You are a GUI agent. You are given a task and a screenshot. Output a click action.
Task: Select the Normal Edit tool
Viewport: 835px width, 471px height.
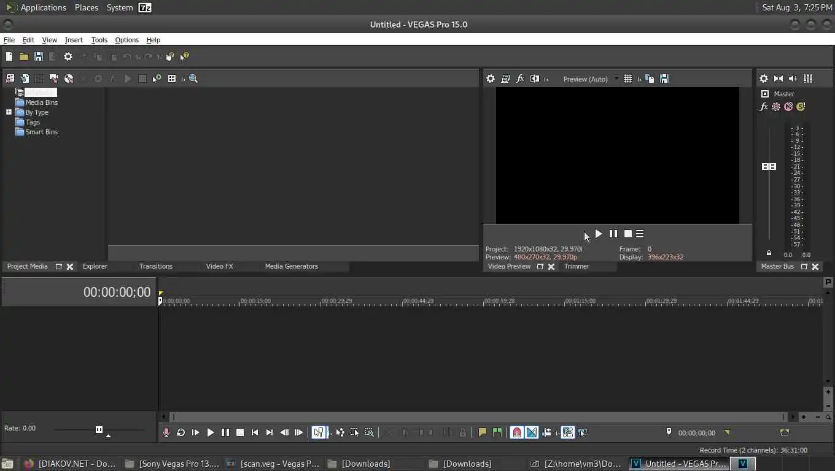[319, 432]
